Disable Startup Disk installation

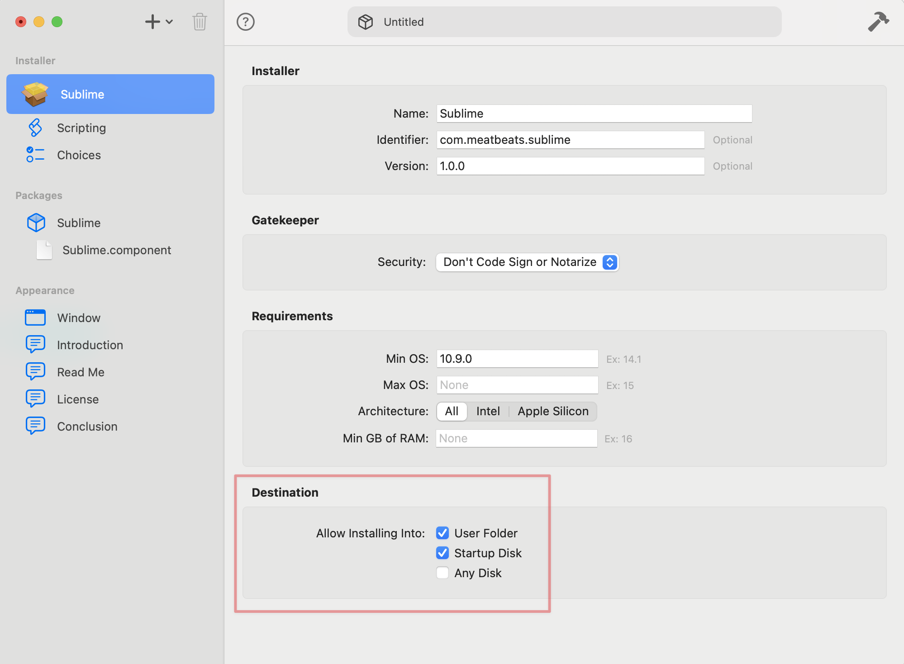click(442, 553)
